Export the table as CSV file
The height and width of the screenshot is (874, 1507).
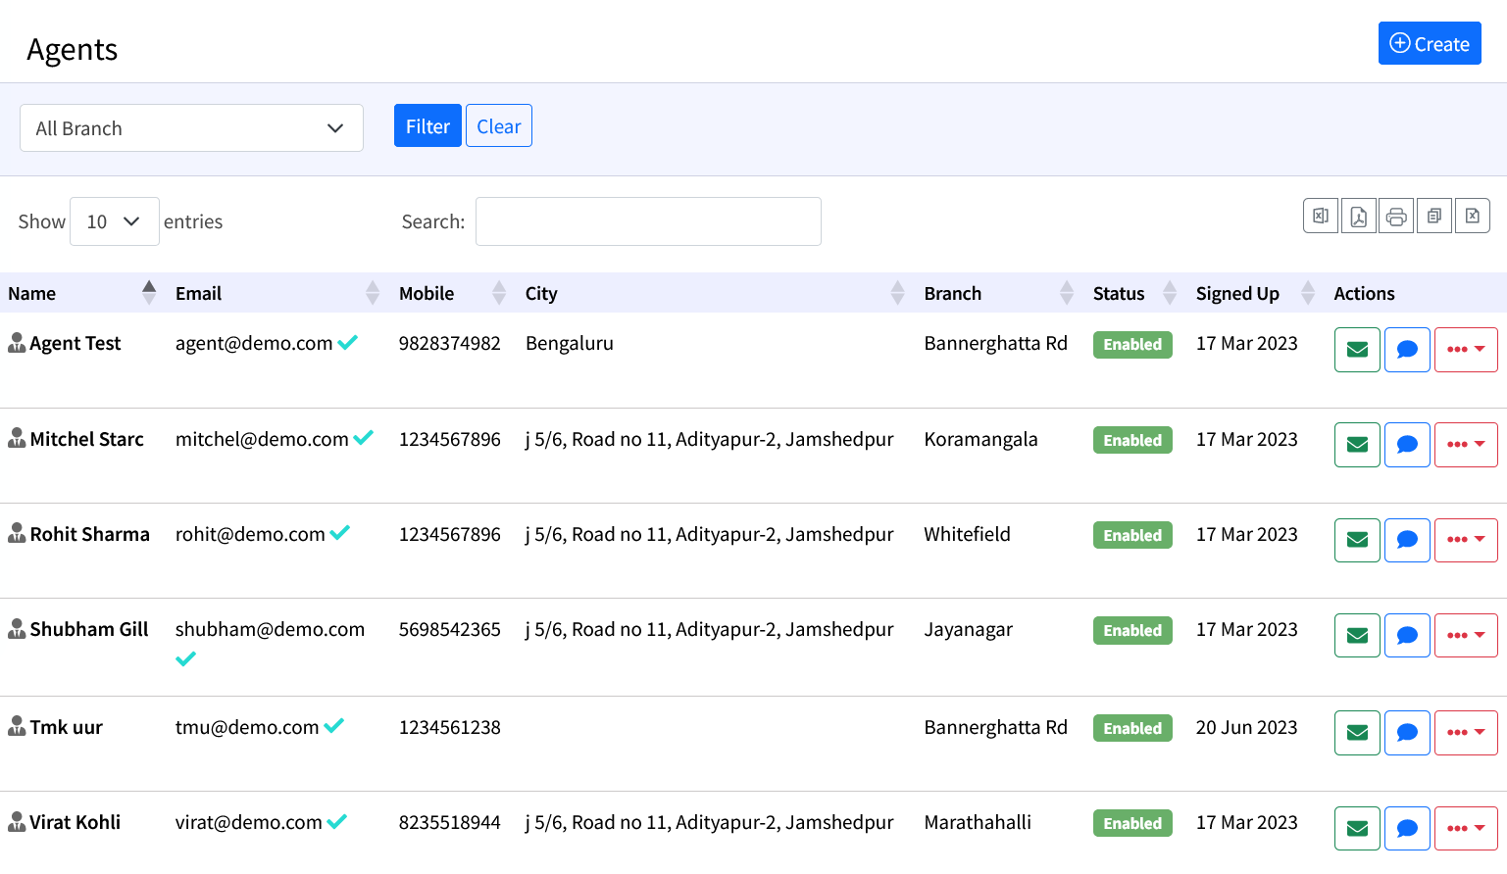pos(1472,216)
